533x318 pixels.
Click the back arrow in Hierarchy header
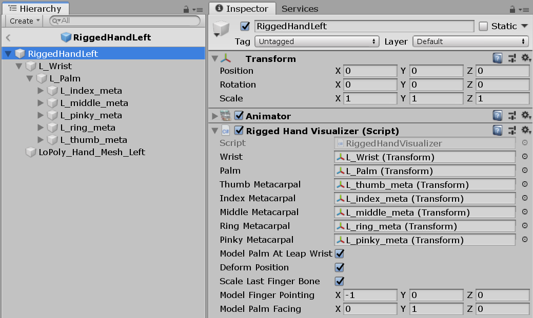[x=8, y=37]
